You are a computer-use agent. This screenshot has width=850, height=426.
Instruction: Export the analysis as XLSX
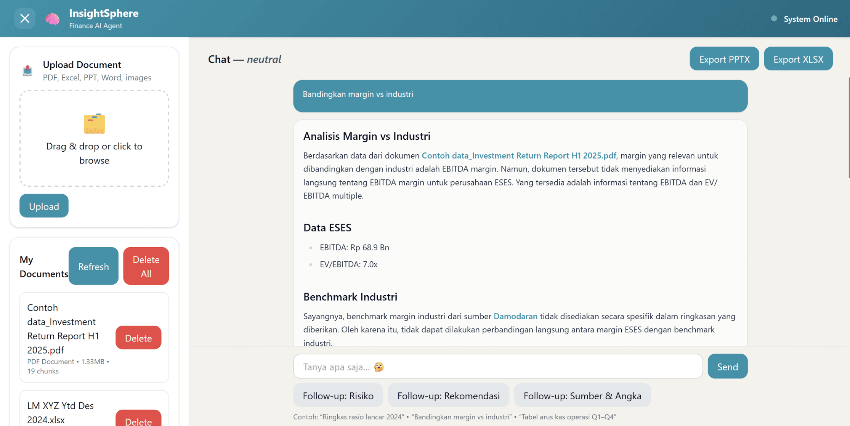(798, 59)
